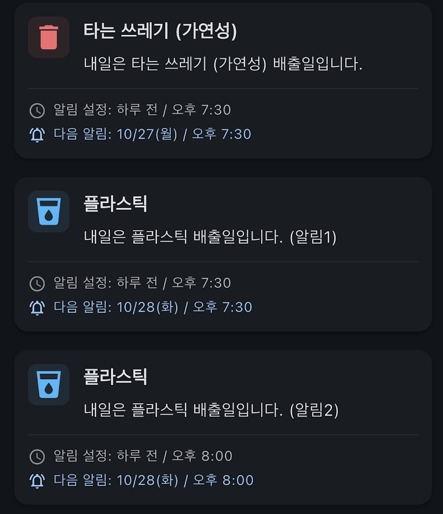Click the 다음 알림: 10/27(월) / 오후 7:30 text

(x=152, y=134)
